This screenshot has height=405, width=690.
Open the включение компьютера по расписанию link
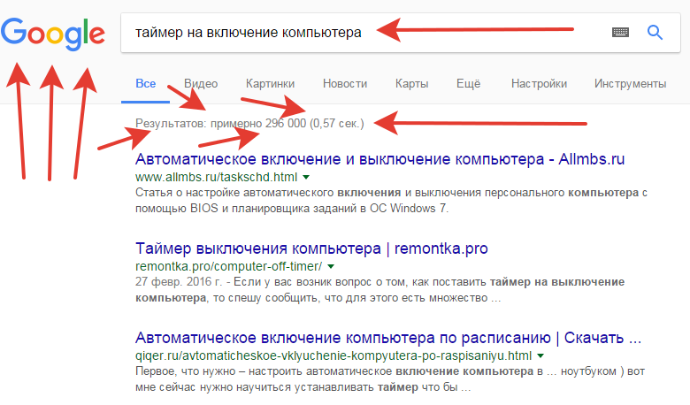pyautogui.click(x=388, y=338)
